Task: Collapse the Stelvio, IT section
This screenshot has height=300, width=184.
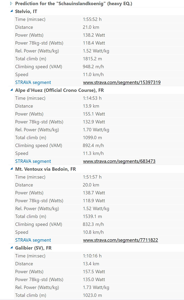Action: click(11, 11)
